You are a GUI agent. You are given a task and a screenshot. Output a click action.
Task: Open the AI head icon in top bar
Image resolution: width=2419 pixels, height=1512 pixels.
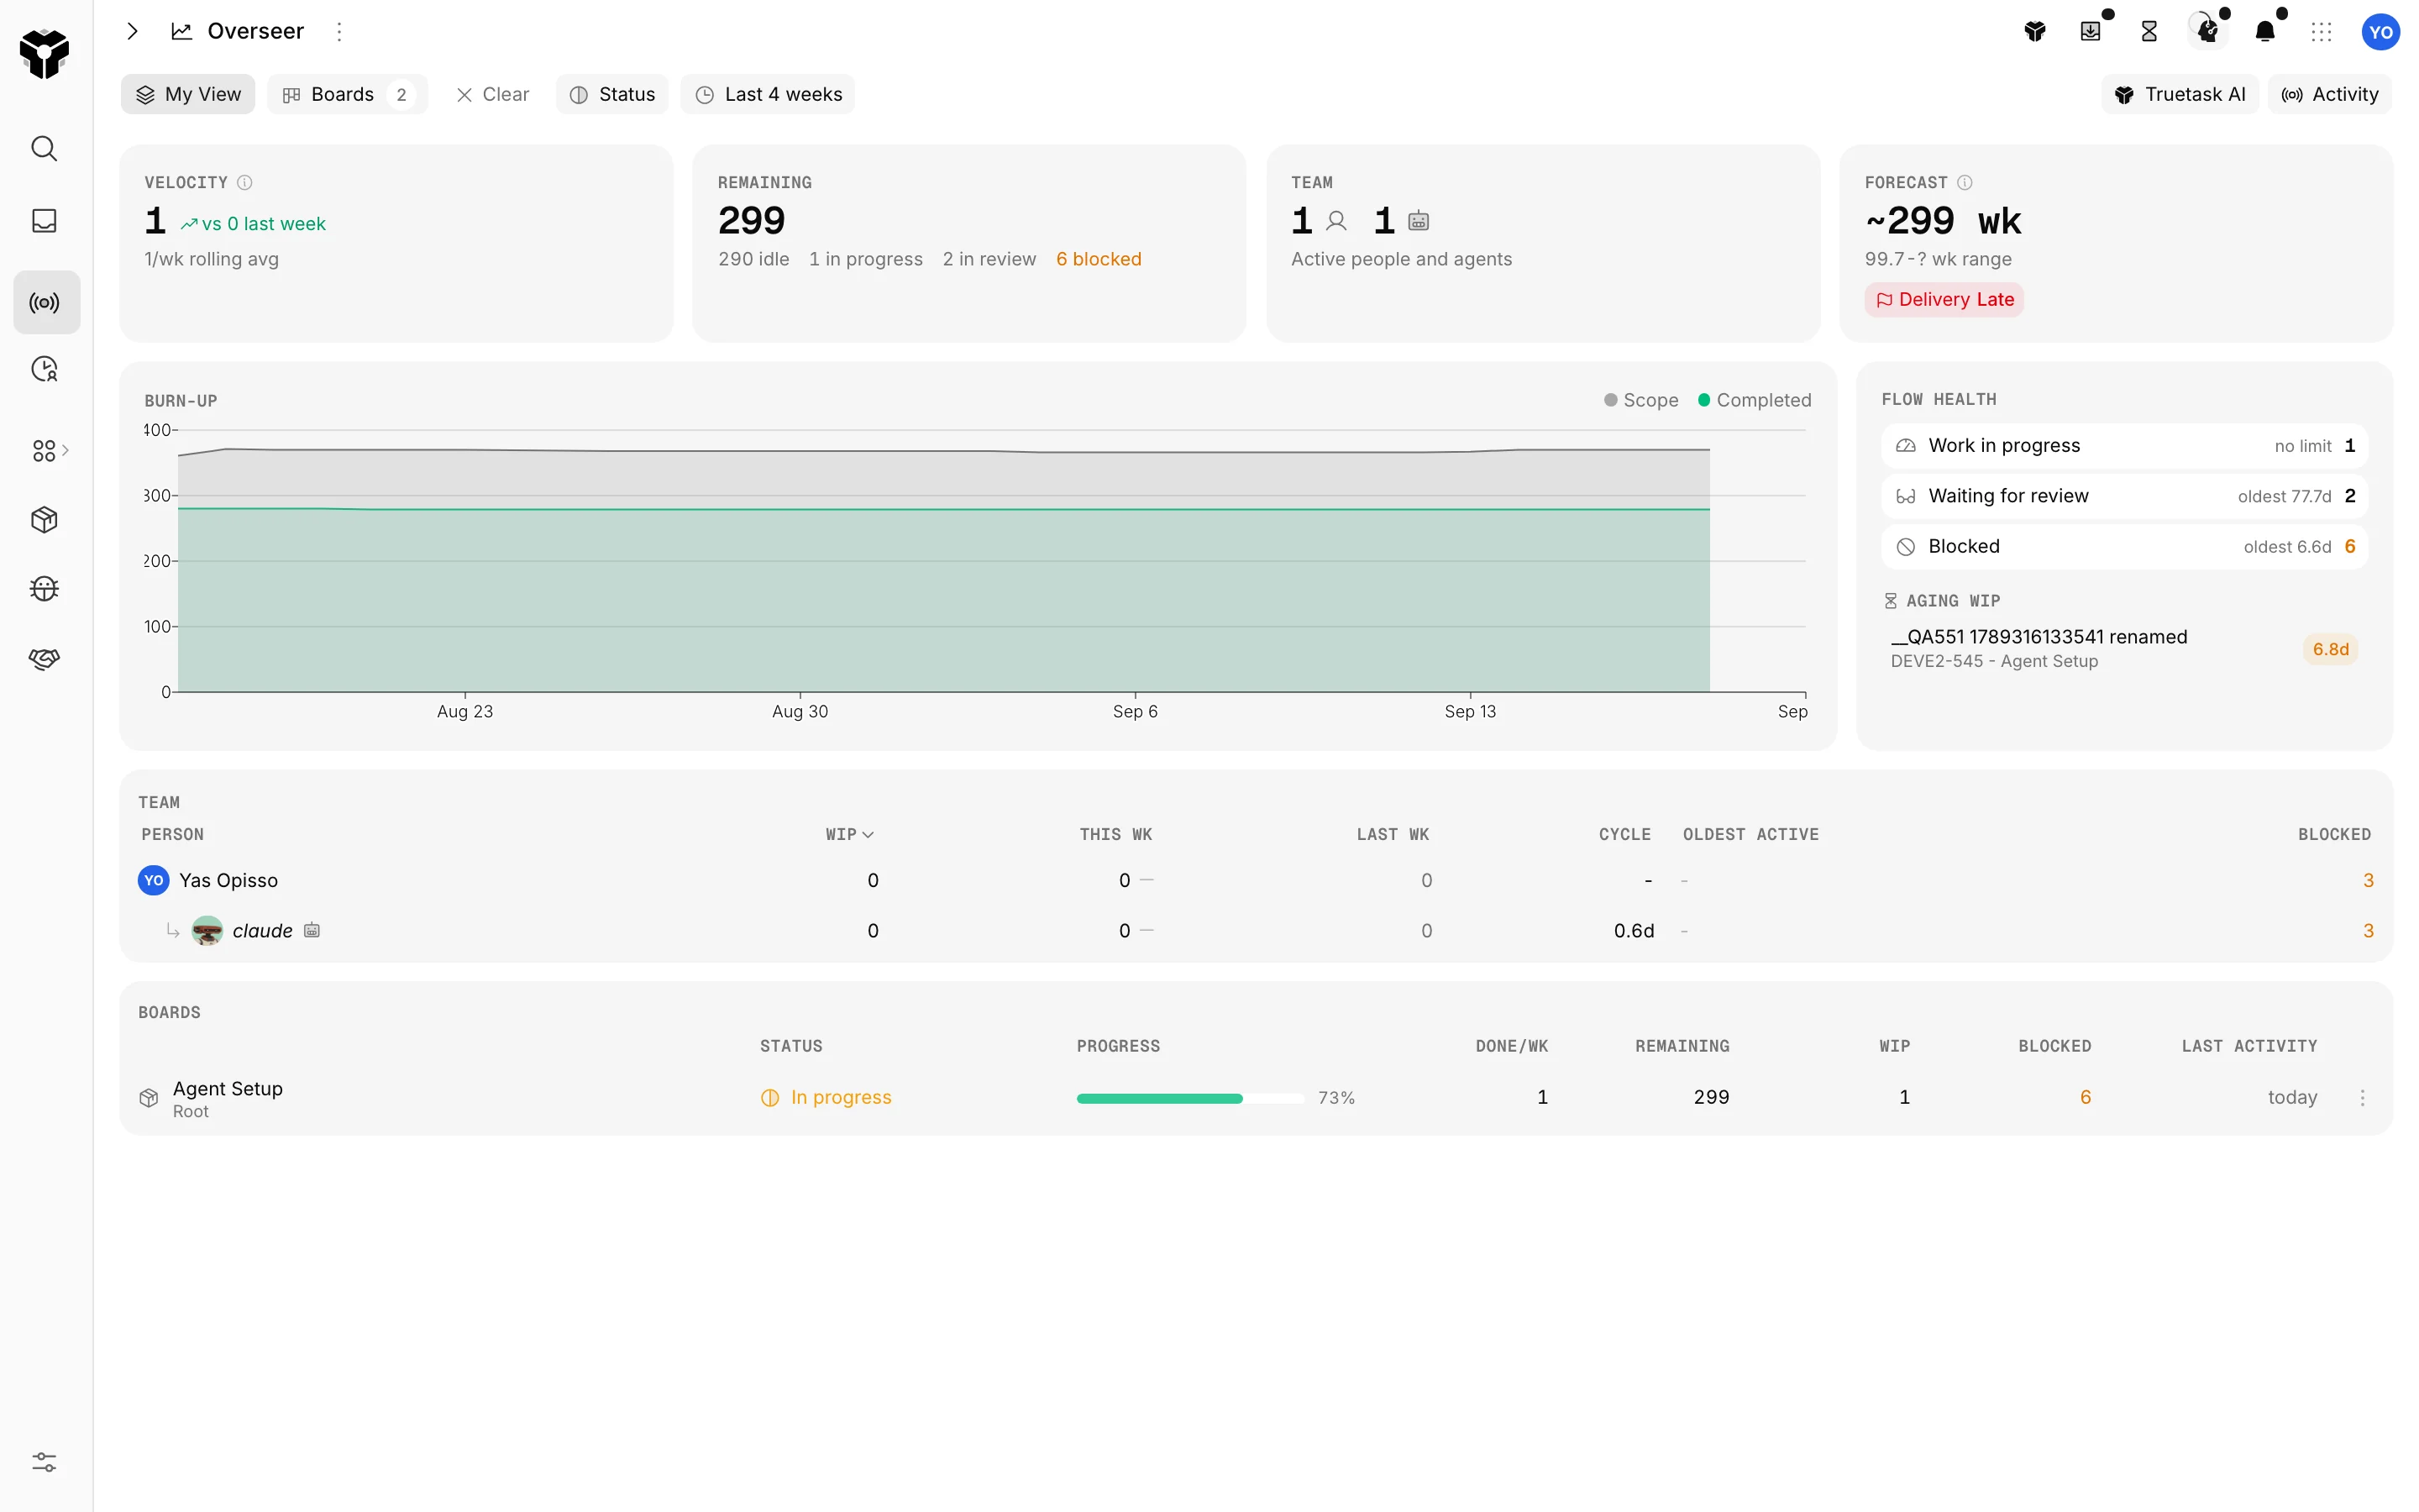pos(2208,32)
